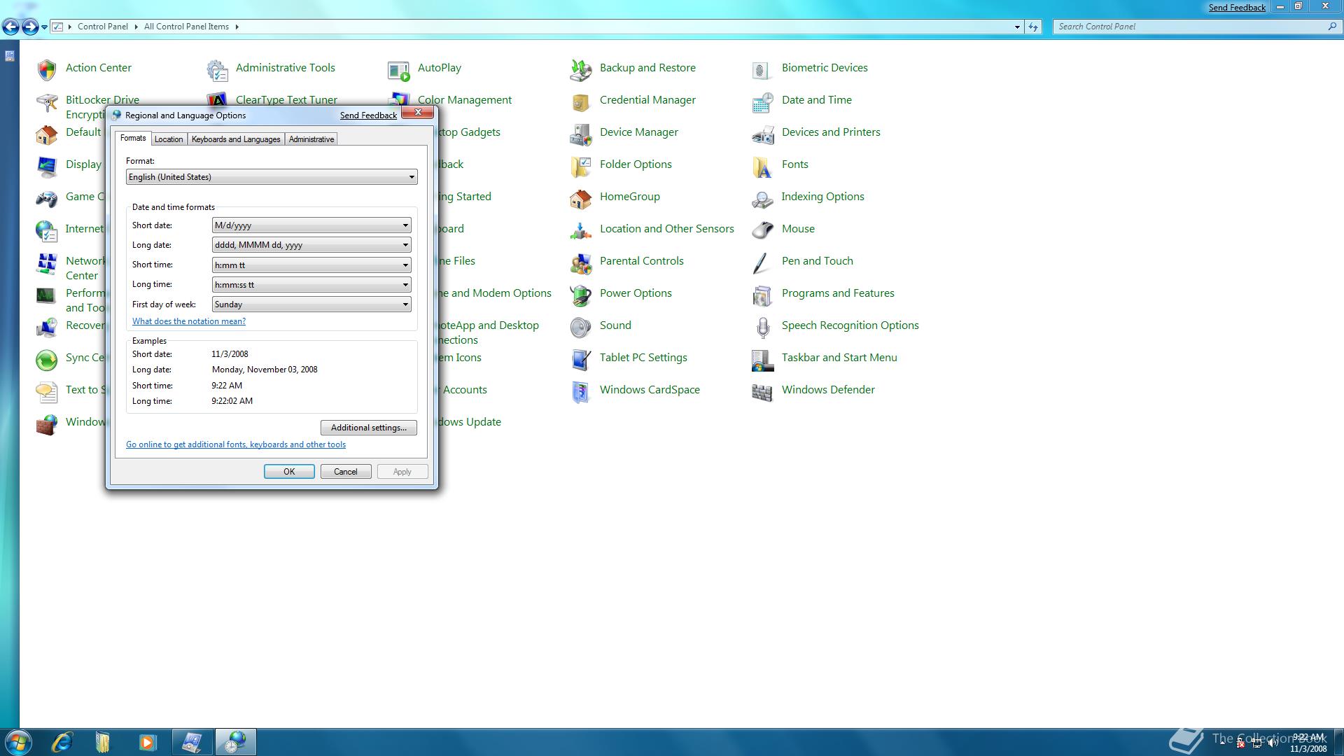Viewport: 1344px width, 756px height.
Task: Launch Internet Explorer from taskbar
Action: (62, 742)
